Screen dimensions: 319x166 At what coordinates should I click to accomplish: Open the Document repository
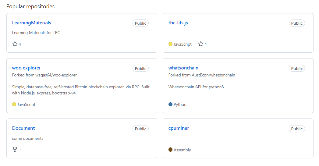coord(23,128)
